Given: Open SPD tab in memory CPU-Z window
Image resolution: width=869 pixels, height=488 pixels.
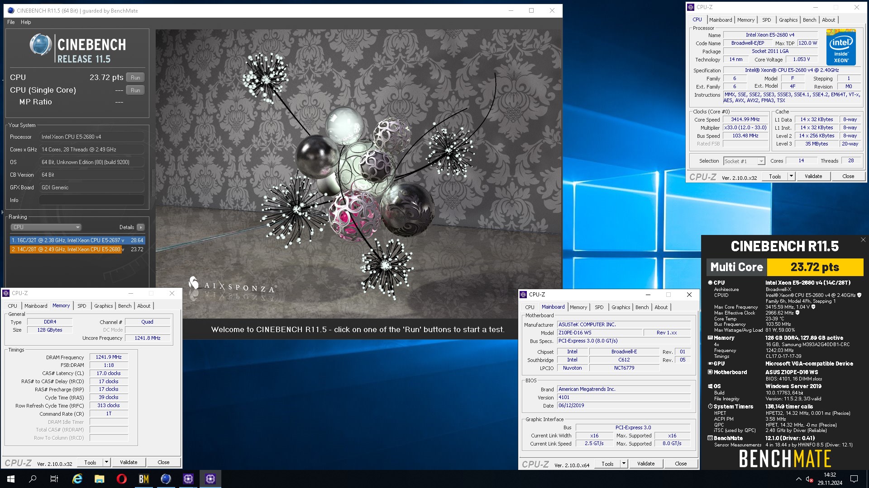Looking at the screenshot, I should click(x=81, y=306).
